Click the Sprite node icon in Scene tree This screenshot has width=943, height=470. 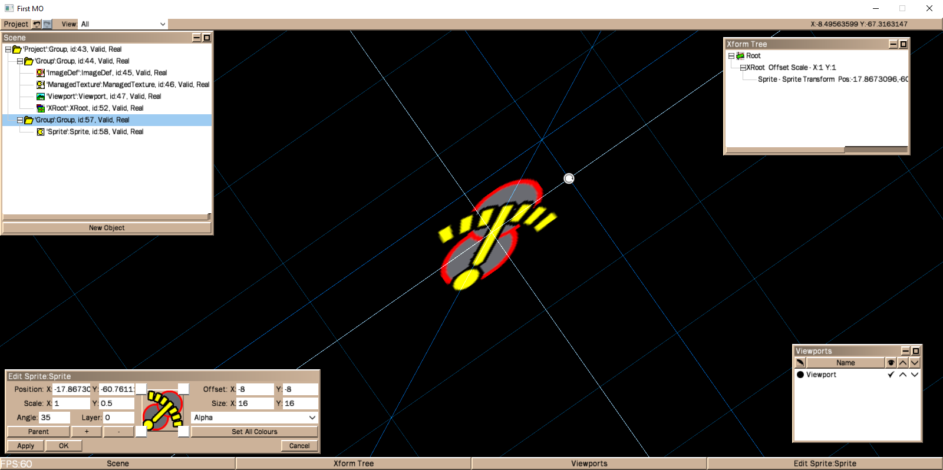pos(41,132)
